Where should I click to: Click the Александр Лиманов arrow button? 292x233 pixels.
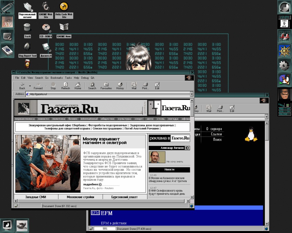tap(187, 148)
